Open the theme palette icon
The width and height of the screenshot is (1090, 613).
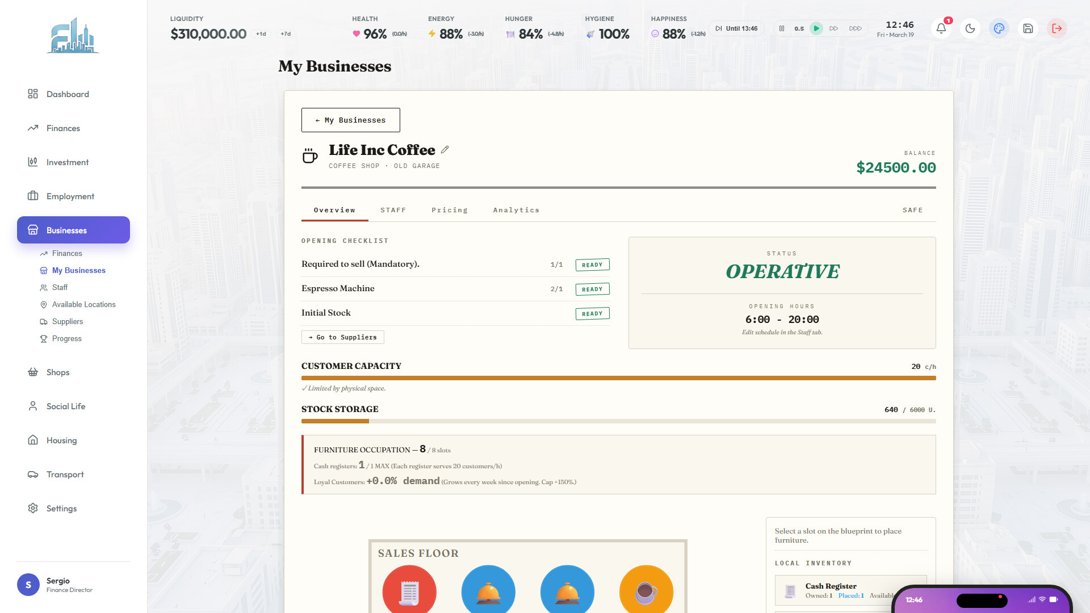coord(999,28)
